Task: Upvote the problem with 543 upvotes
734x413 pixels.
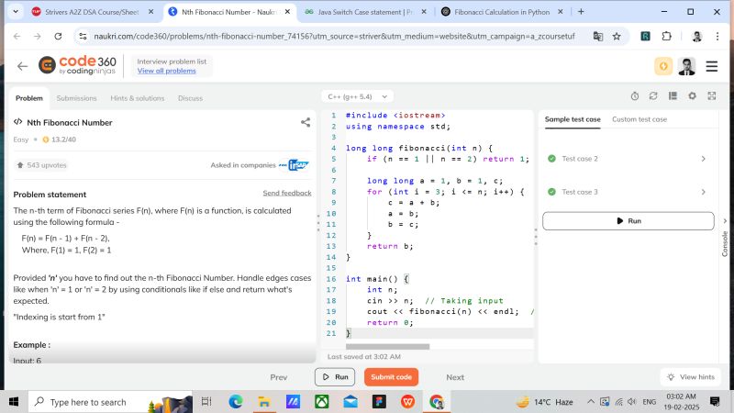Action: 42,165
